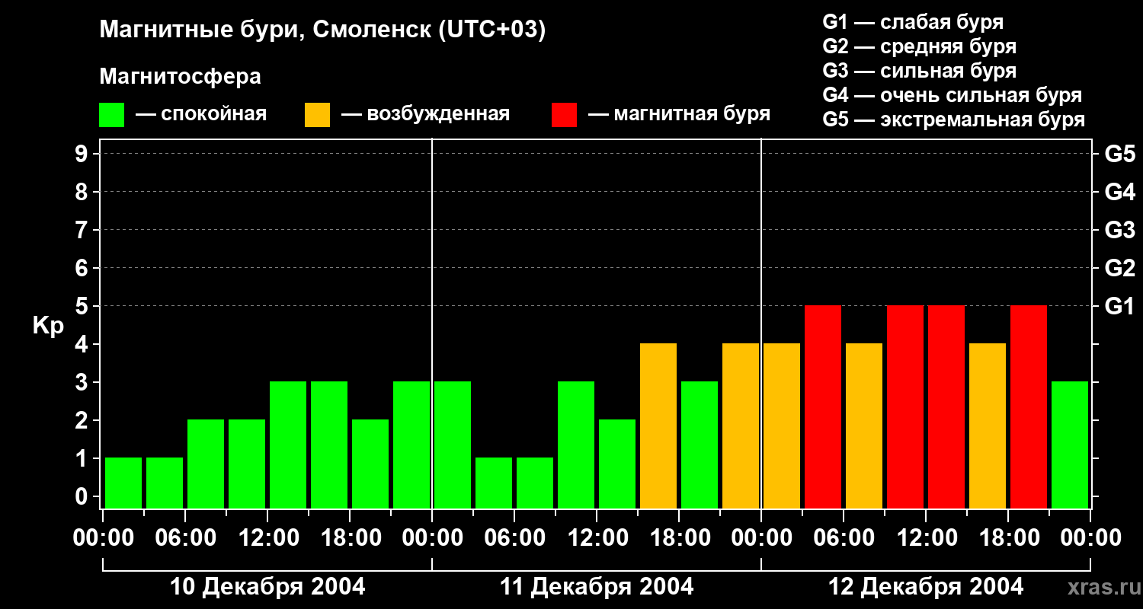Click the 10 December 06:00–09:00 green bar
Viewport: 1143px width, 609px height.
(x=206, y=464)
